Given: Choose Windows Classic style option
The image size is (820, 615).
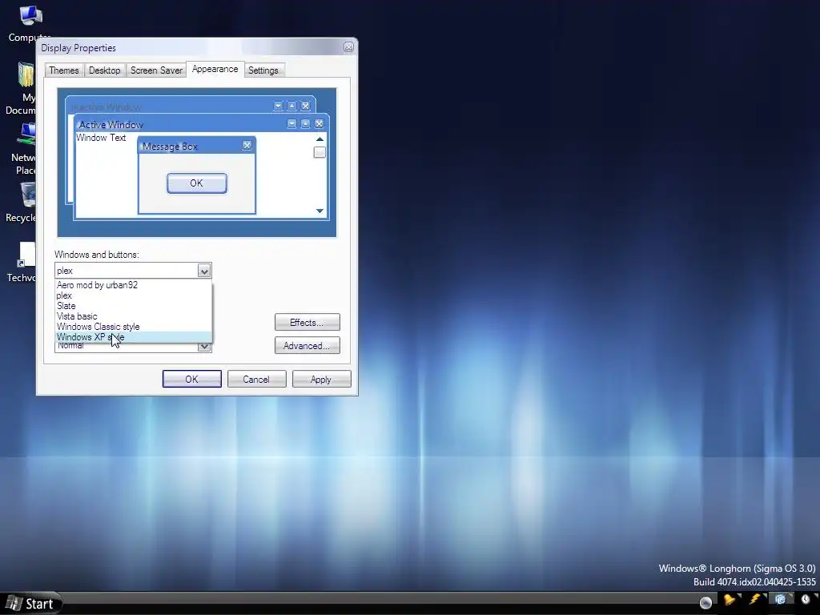Looking at the screenshot, I should tap(134, 327).
